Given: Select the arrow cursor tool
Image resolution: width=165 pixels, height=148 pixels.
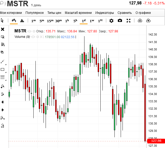Looking at the screenshot, I should pyautogui.click(x=2, y=20).
